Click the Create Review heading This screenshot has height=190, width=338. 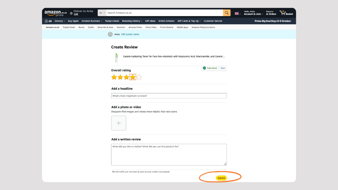[124, 47]
